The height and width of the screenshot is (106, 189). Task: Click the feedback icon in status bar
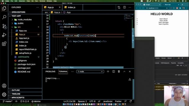(126, 101)
